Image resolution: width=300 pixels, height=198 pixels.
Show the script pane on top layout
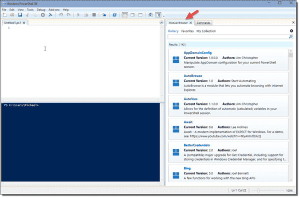(124, 15)
